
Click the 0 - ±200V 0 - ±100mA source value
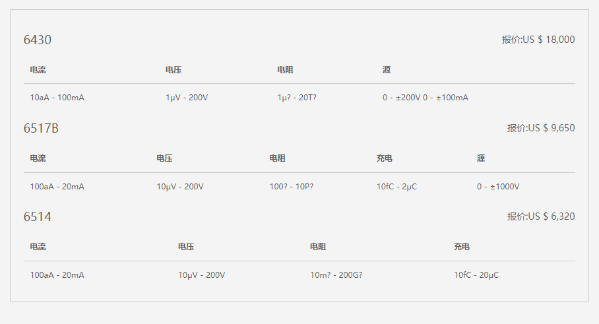pyautogui.click(x=425, y=98)
